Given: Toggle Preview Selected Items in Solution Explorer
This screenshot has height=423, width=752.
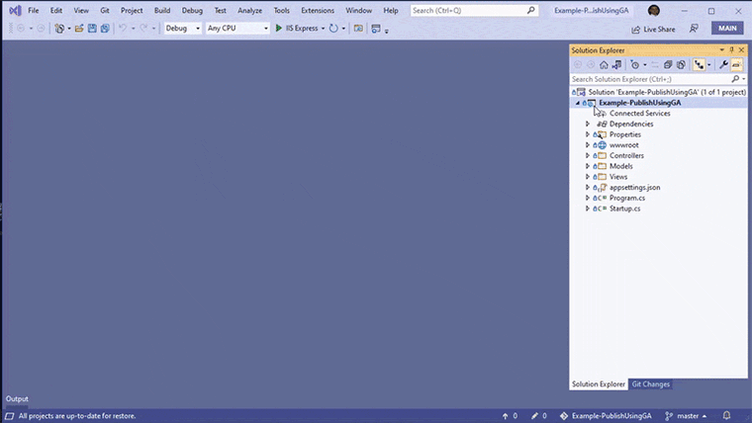Looking at the screenshot, I should (736, 64).
